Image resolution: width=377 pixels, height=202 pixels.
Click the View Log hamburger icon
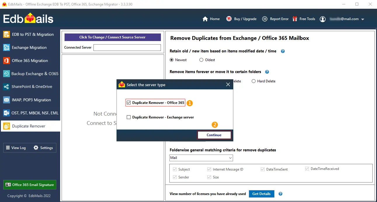[x=8, y=148]
